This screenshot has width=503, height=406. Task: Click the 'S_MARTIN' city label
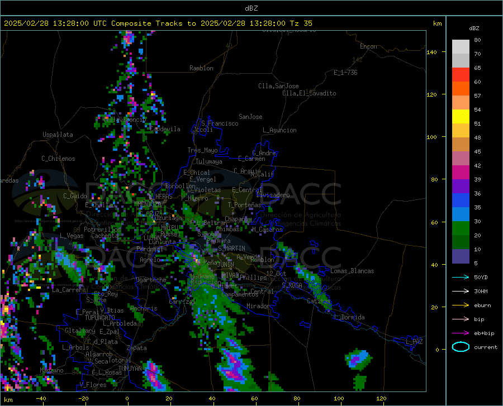click(x=231, y=249)
